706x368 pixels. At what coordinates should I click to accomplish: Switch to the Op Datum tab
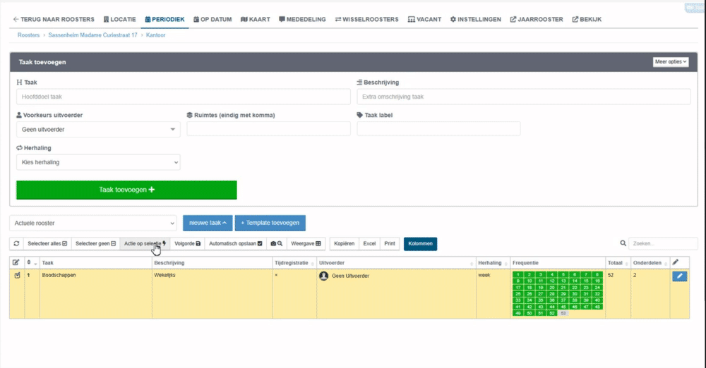click(x=211, y=19)
